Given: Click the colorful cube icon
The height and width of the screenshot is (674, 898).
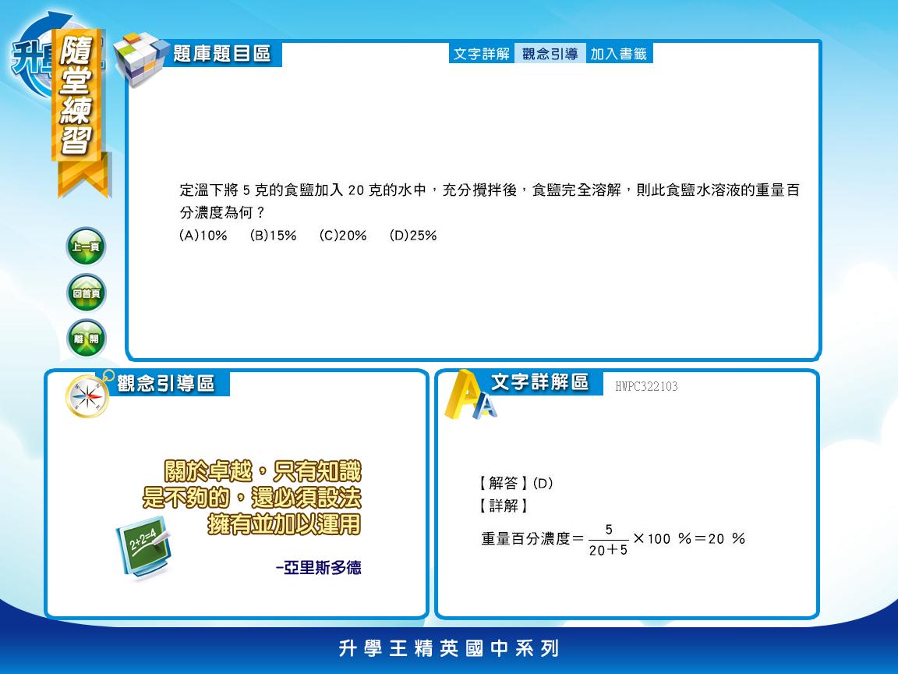Looking at the screenshot, I should (140, 58).
